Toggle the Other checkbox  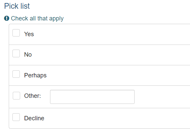(16, 95)
